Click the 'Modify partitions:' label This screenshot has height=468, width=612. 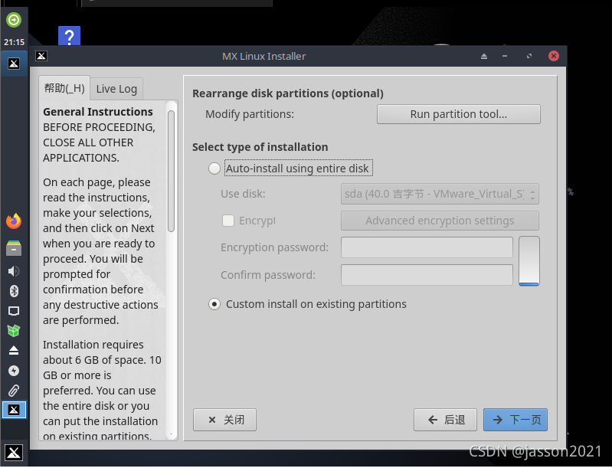point(250,114)
